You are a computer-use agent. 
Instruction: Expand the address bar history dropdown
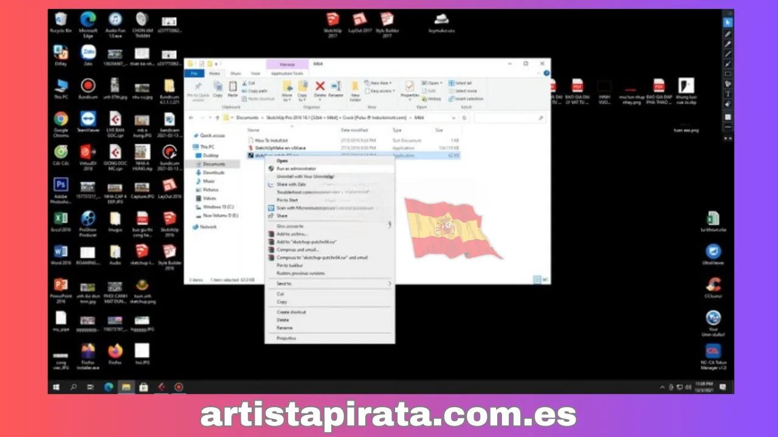pos(453,118)
